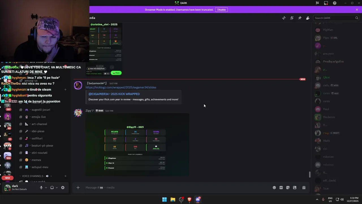Viewport: 362px width, 204px height.
Task: Mute the microphone in user panel
Action: pyautogui.click(x=41, y=188)
